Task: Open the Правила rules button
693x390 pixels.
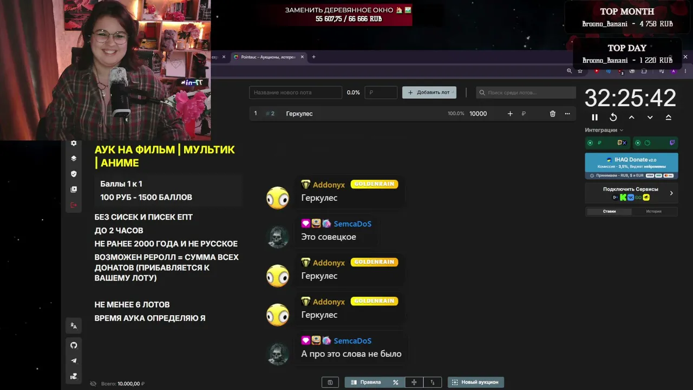Action: [365, 382]
